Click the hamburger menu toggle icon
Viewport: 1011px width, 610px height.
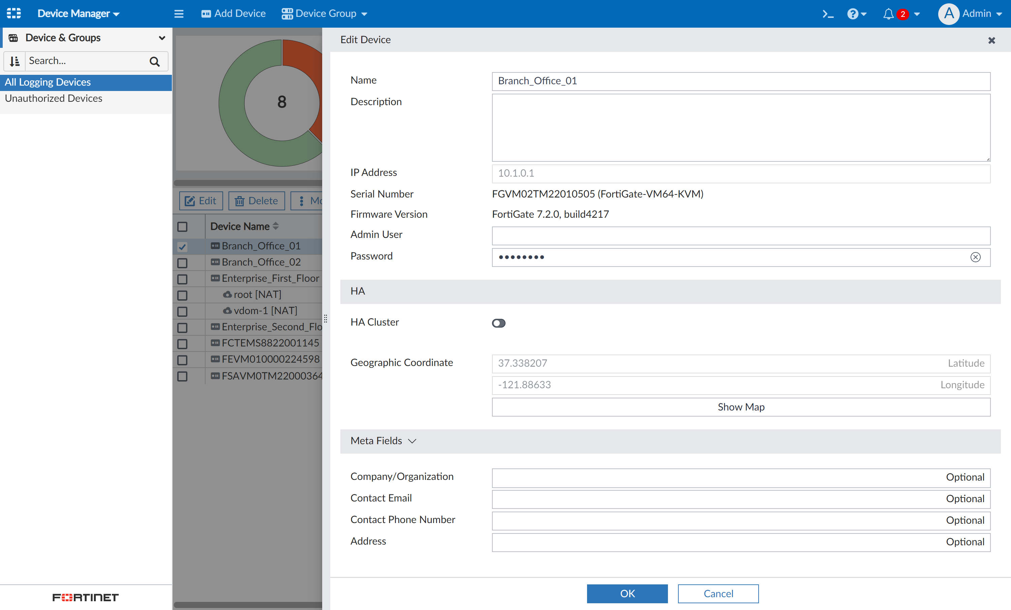pos(179,14)
